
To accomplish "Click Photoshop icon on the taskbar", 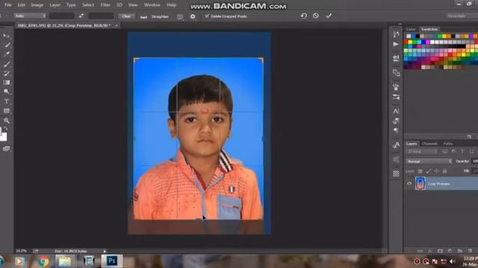I will 111,261.
